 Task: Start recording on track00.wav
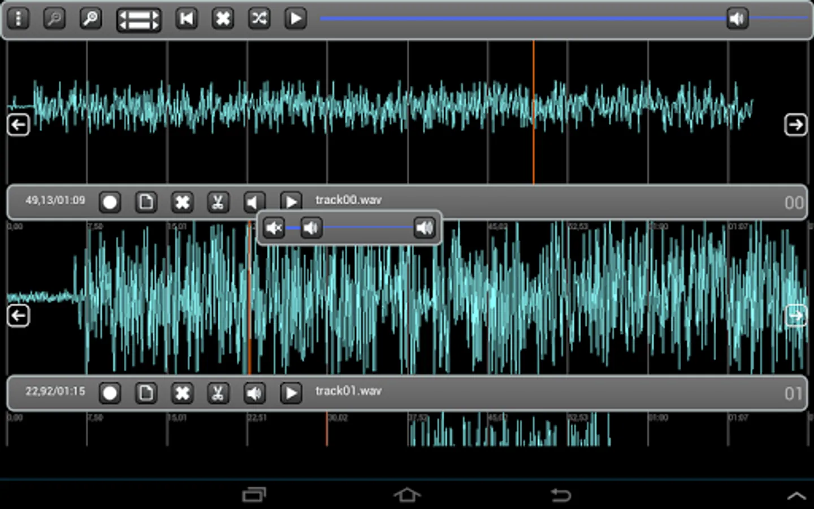point(110,202)
